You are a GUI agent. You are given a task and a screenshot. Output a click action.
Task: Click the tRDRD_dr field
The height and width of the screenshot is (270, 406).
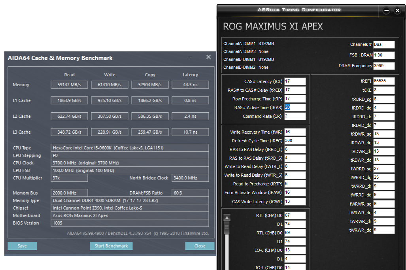click(x=384, y=117)
